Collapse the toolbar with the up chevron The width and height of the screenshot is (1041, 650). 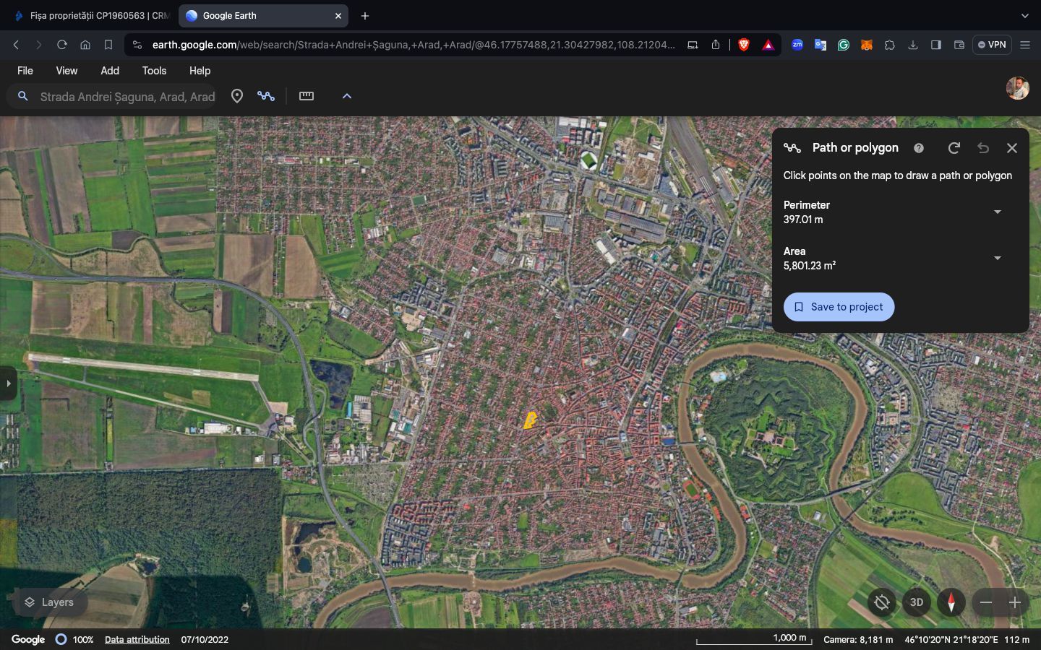coord(346,96)
